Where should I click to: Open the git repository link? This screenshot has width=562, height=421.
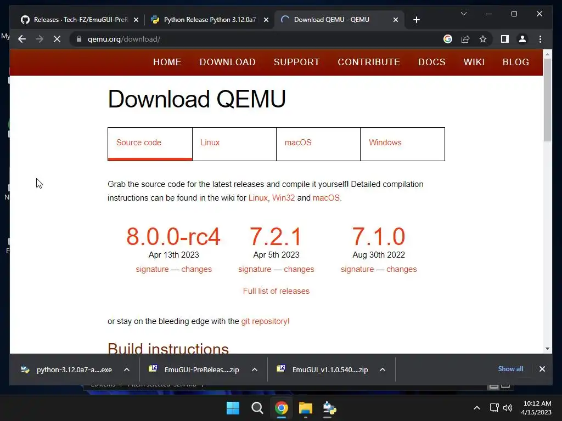coord(265,321)
